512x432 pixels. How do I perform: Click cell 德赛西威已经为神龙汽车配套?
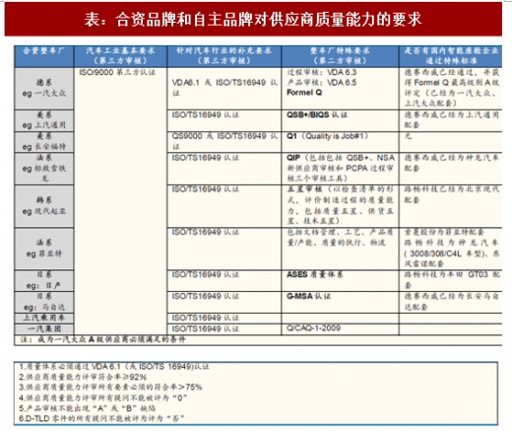[451, 169]
